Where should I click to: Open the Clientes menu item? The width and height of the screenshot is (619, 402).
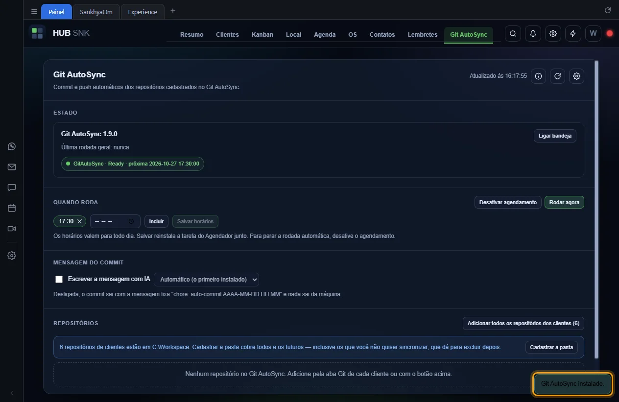coord(227,34)
